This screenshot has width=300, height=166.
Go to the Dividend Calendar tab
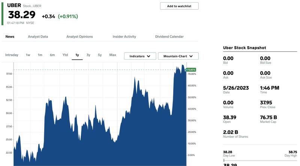[169, 36]
